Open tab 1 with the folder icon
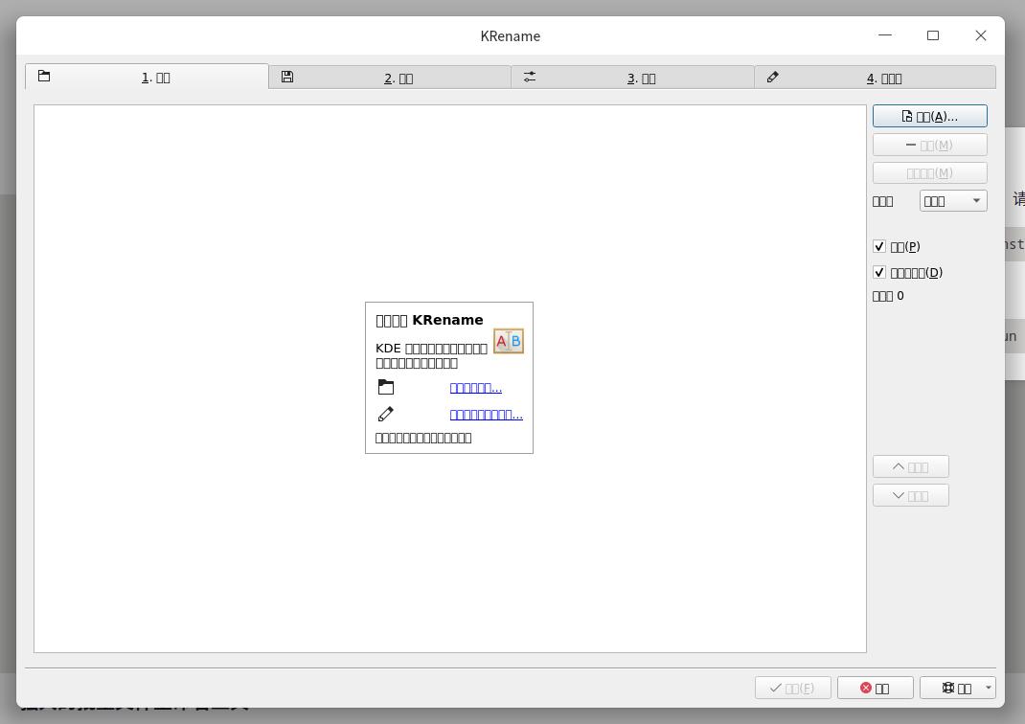This screenshot has width=1025, height=724. tap(148, 77)
